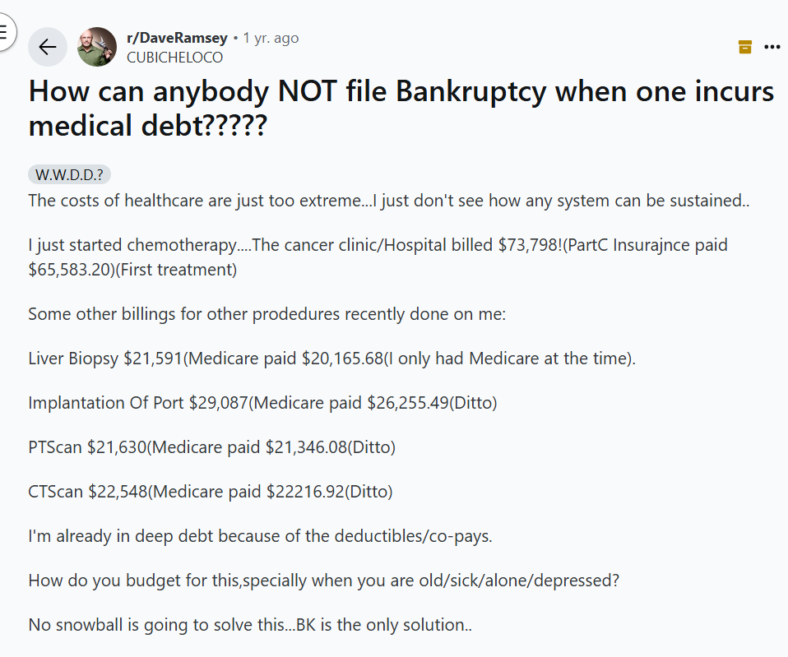
Task: Click the DaveRamsey subreddit avatar
Action: tap(97, 47)
